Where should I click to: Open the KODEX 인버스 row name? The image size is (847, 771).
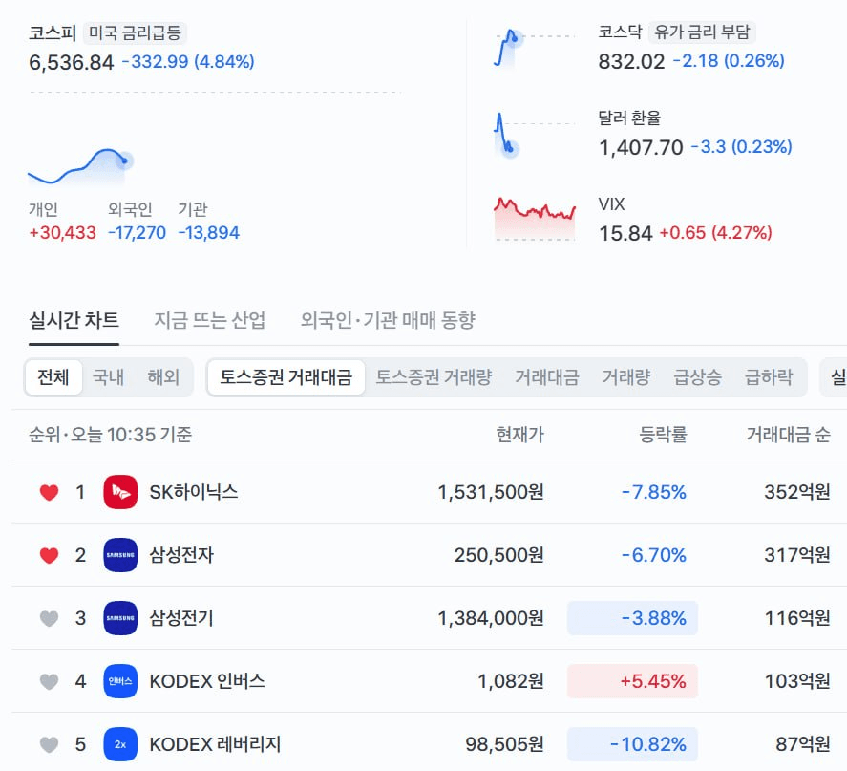[207, 681]
